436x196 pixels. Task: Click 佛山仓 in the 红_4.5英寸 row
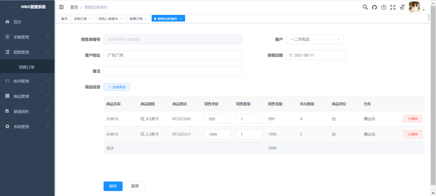370,119
